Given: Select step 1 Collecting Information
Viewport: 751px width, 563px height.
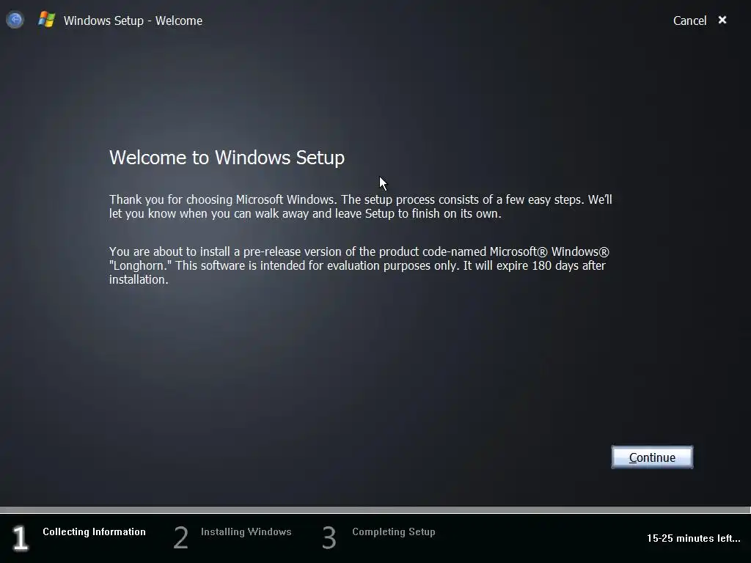Looking at the screenshot, I should 79,537.
